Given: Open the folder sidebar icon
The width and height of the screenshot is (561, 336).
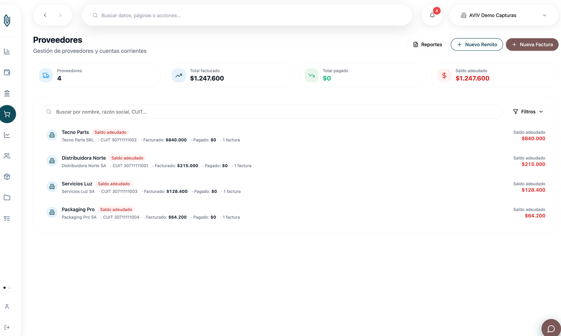Looking at the screenshot, I should tap(7, 198).
